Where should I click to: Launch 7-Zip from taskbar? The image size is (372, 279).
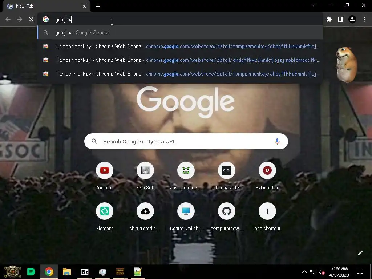[84, 272]
